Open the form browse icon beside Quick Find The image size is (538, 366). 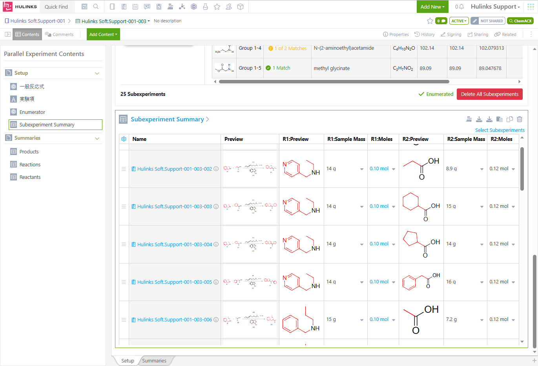point(84,7)
